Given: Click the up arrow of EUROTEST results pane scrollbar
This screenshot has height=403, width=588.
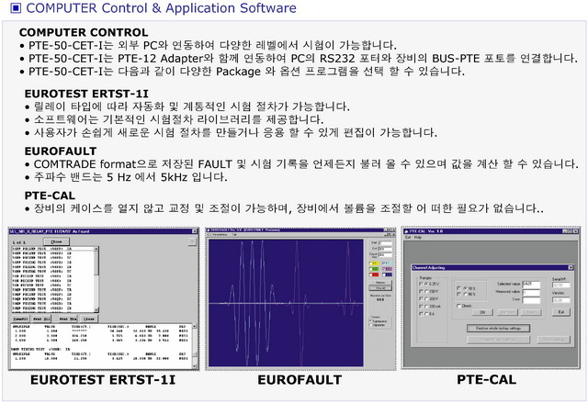Looking at the screenshot, I should point(195,326).
